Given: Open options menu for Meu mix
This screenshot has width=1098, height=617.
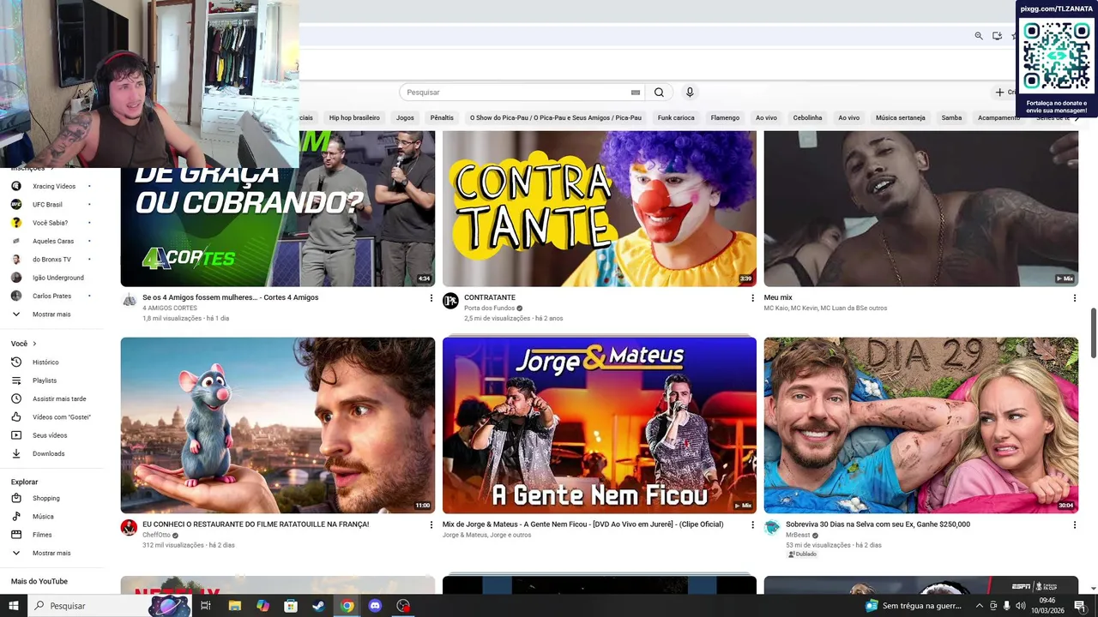Looking at the screenshot, I should coord(1074,298).
